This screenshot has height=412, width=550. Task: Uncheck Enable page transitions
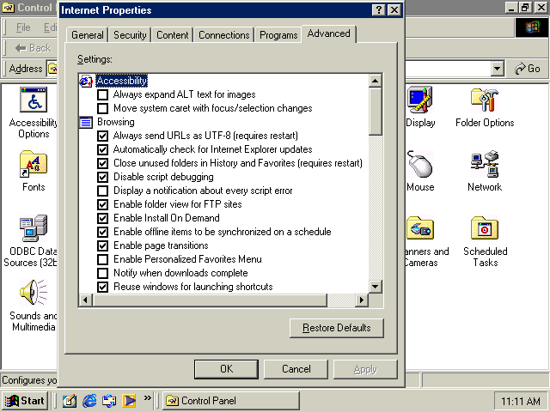(102, 245)
